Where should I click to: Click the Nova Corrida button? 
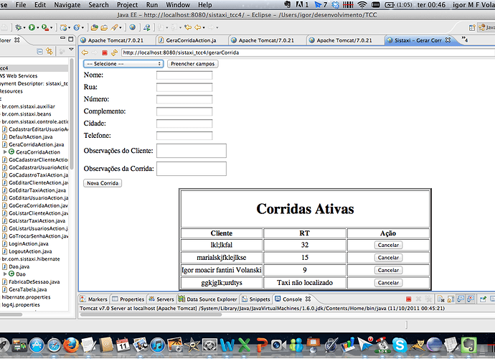point(103,183)
